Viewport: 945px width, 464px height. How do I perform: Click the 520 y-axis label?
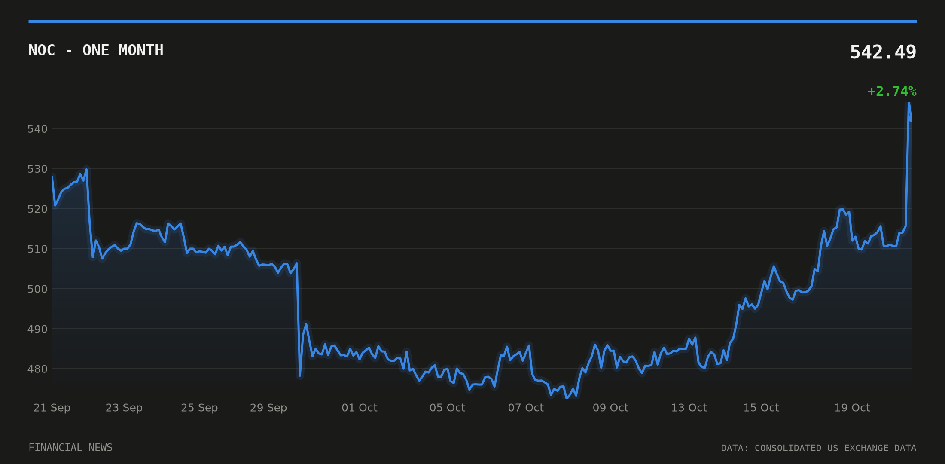[37, 209]
